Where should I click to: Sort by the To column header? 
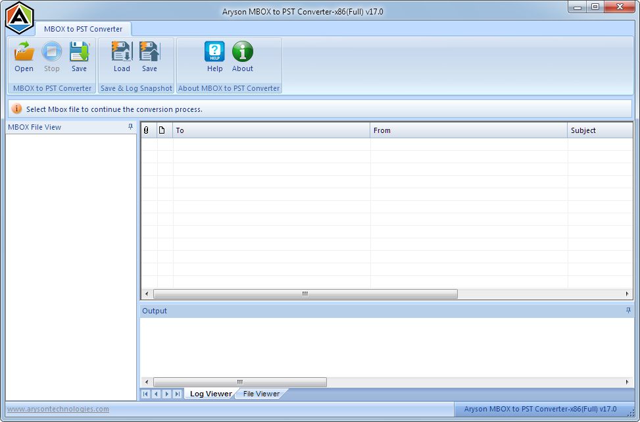[x=272, y=130]
